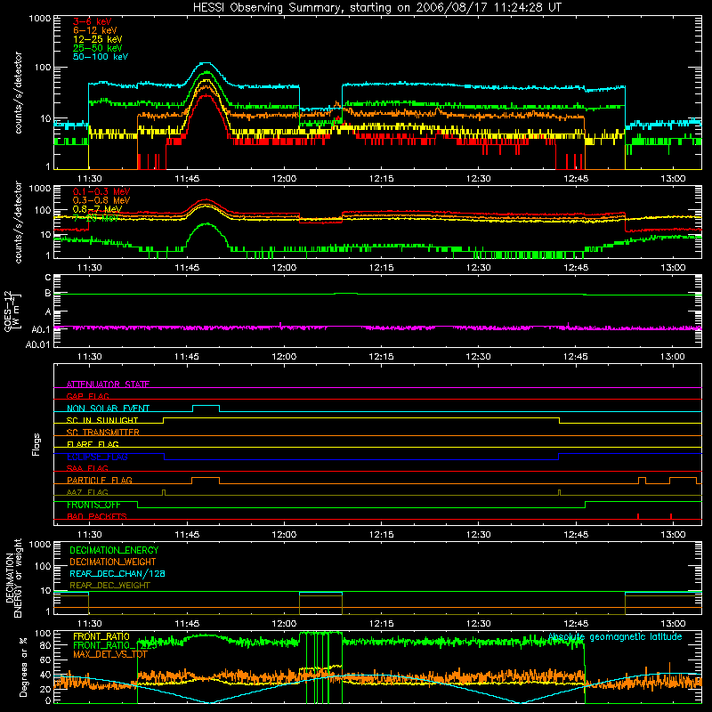Pick the 'PARTICLE_FLAG' flag label
Viewport: 712px width, 712px height.
tap(100, 480)
